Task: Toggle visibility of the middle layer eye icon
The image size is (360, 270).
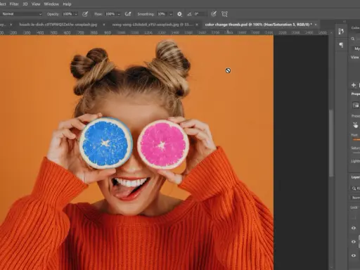Action: 354,242
